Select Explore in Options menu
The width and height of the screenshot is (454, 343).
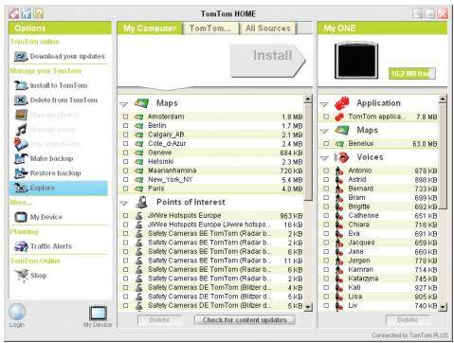(x=59, y=188)
